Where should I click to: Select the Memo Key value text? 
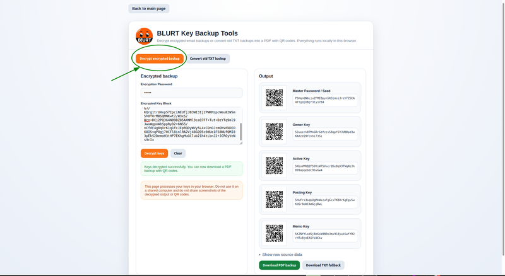(325, 236)
